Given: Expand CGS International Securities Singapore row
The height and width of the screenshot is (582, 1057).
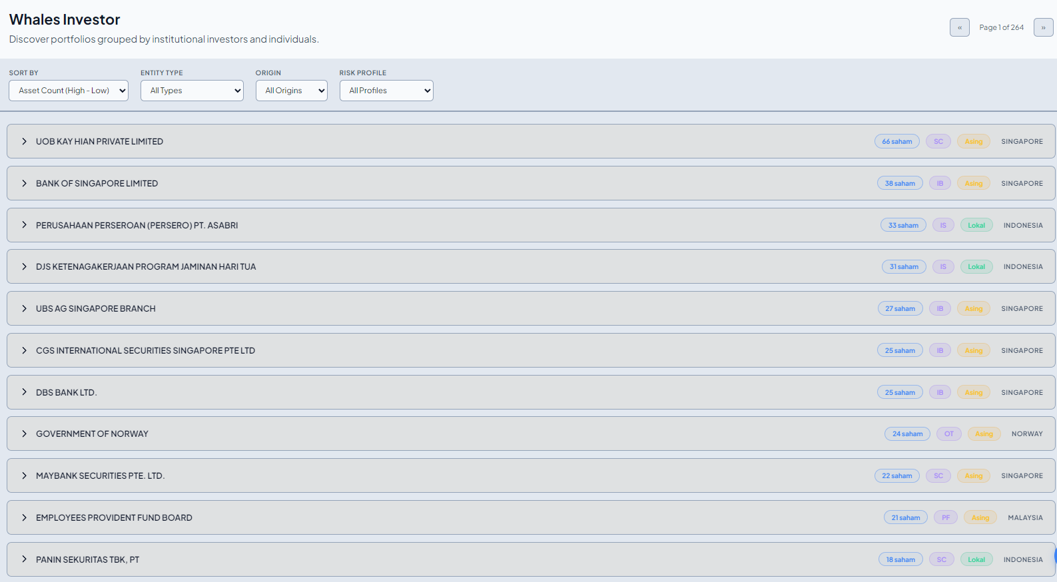Looking at the screenshot, I should pos(531,350).
